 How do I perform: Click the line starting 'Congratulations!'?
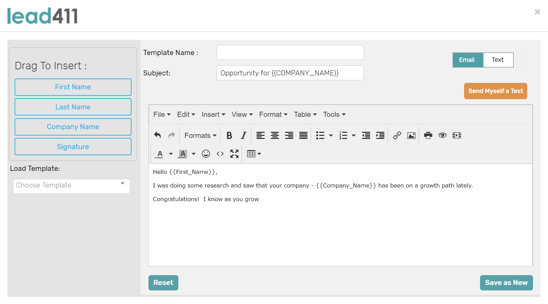coord(206,199)
